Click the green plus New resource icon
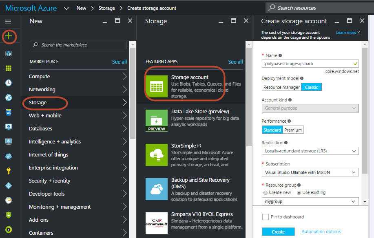The width and height of the screenshot is (374, 238). tap(9, 37)
